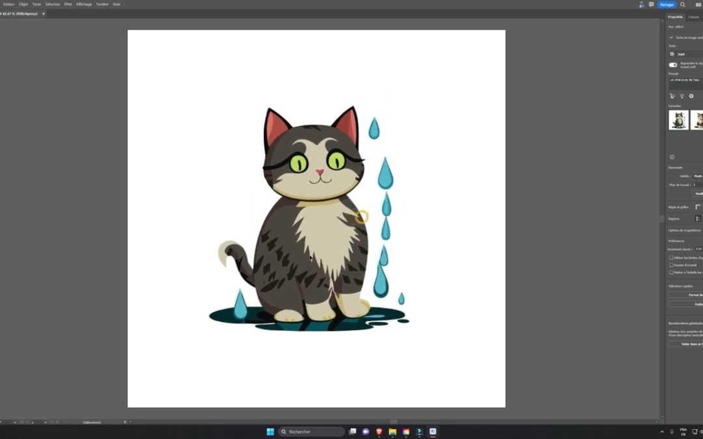Enable the Mettre à l'échelle checkbox

[x=671, y=272]
